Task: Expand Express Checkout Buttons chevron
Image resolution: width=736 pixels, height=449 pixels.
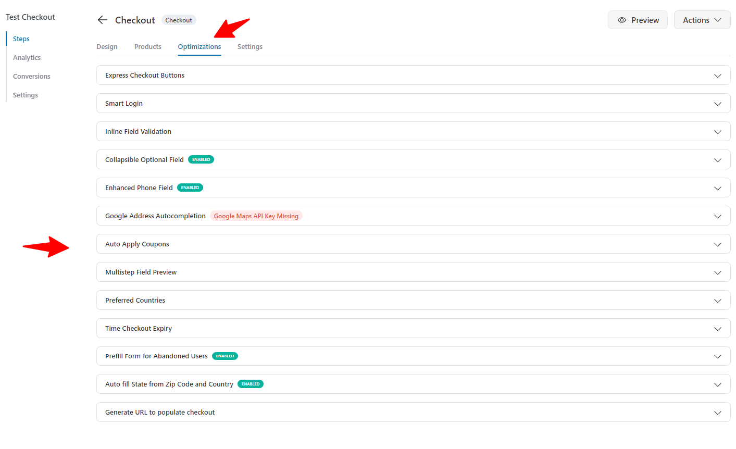Action: click(x=718, y=76)
